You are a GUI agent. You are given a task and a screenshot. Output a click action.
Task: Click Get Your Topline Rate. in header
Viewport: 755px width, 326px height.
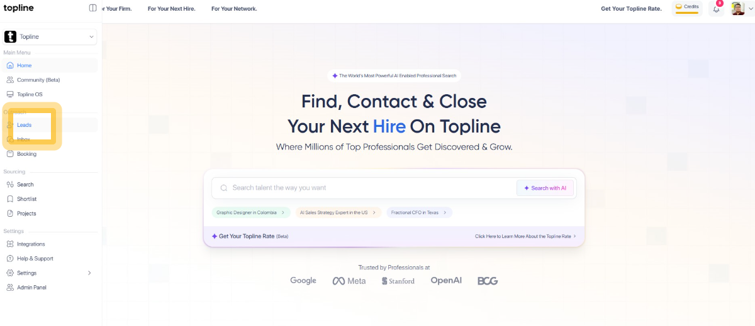tap(631, 9)
